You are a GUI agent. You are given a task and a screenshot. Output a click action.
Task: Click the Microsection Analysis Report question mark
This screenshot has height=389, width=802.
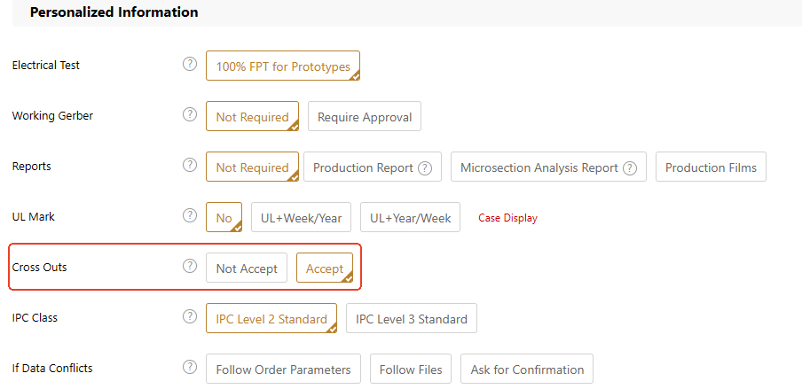630,167
